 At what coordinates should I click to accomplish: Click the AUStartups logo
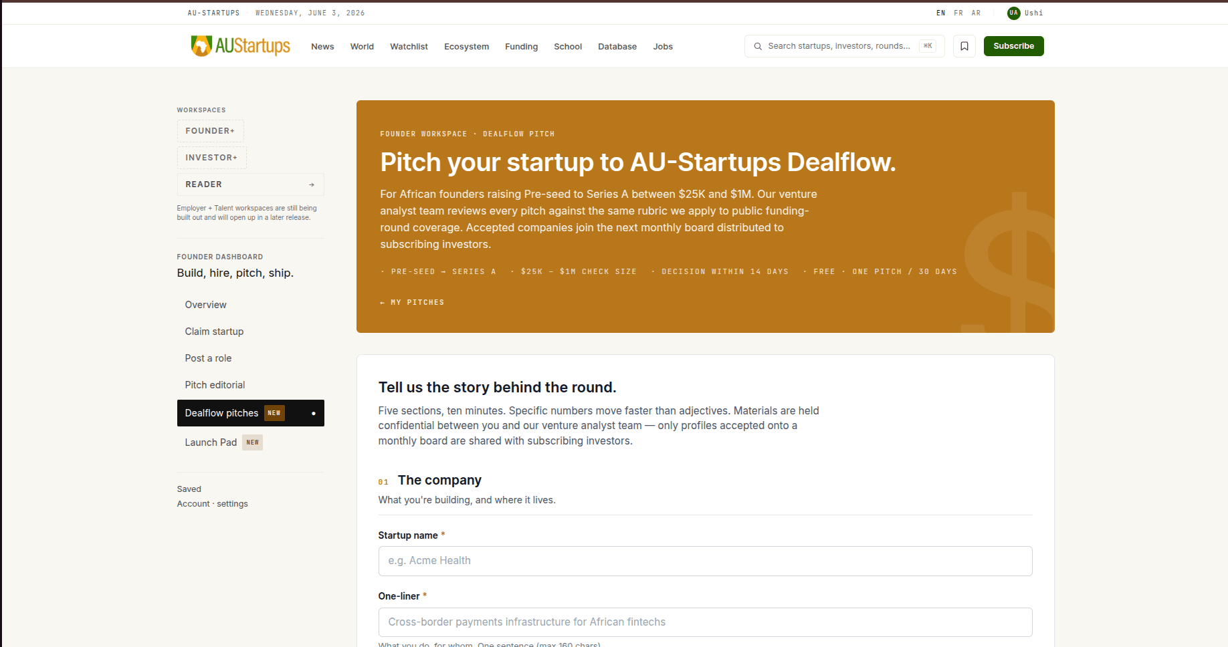pos(240,45)
